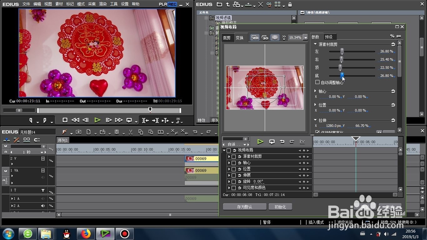The height and width of the screenshot is (240, 427).
Task: Click the lock icon in the effects panel toolbar
Action: 290,5
